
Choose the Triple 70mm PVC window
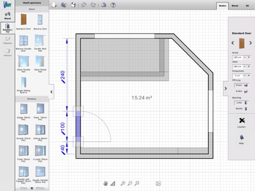click(x=23, y=151)
